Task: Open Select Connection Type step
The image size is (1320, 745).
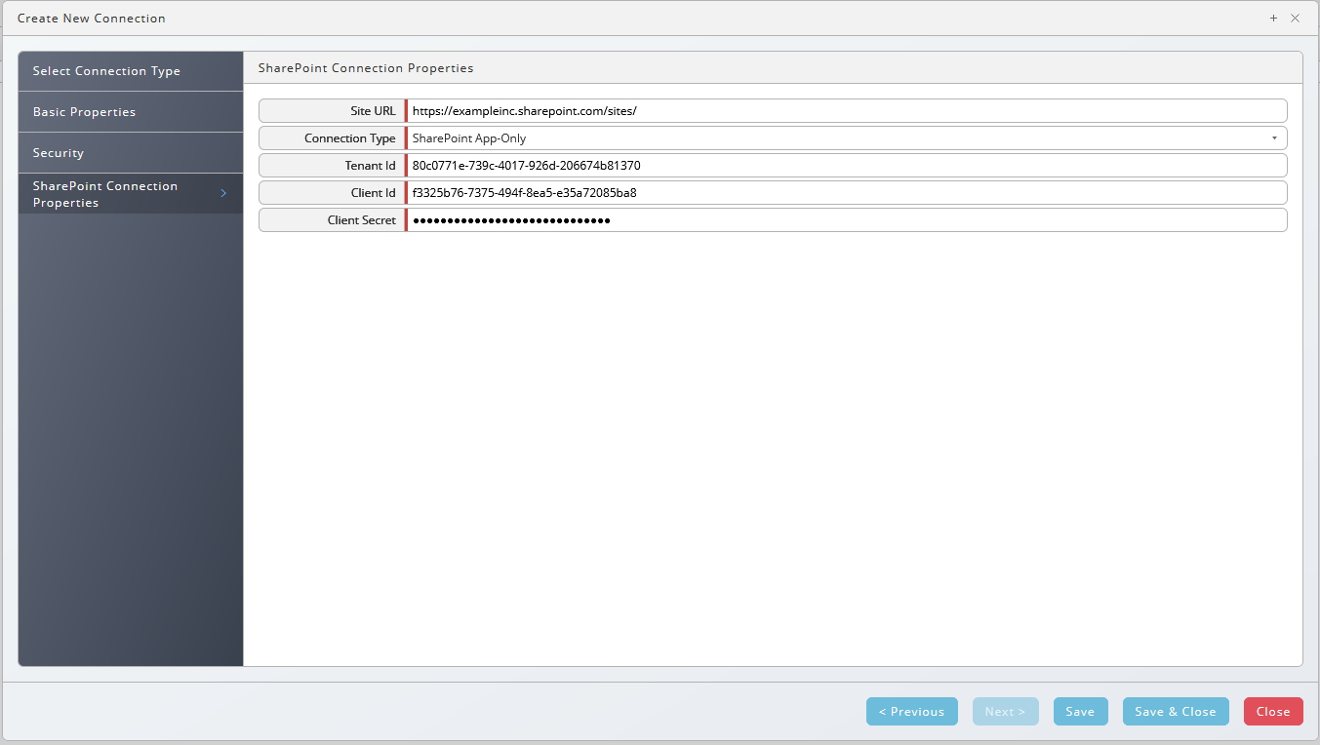Action: [x=131, y=71]
